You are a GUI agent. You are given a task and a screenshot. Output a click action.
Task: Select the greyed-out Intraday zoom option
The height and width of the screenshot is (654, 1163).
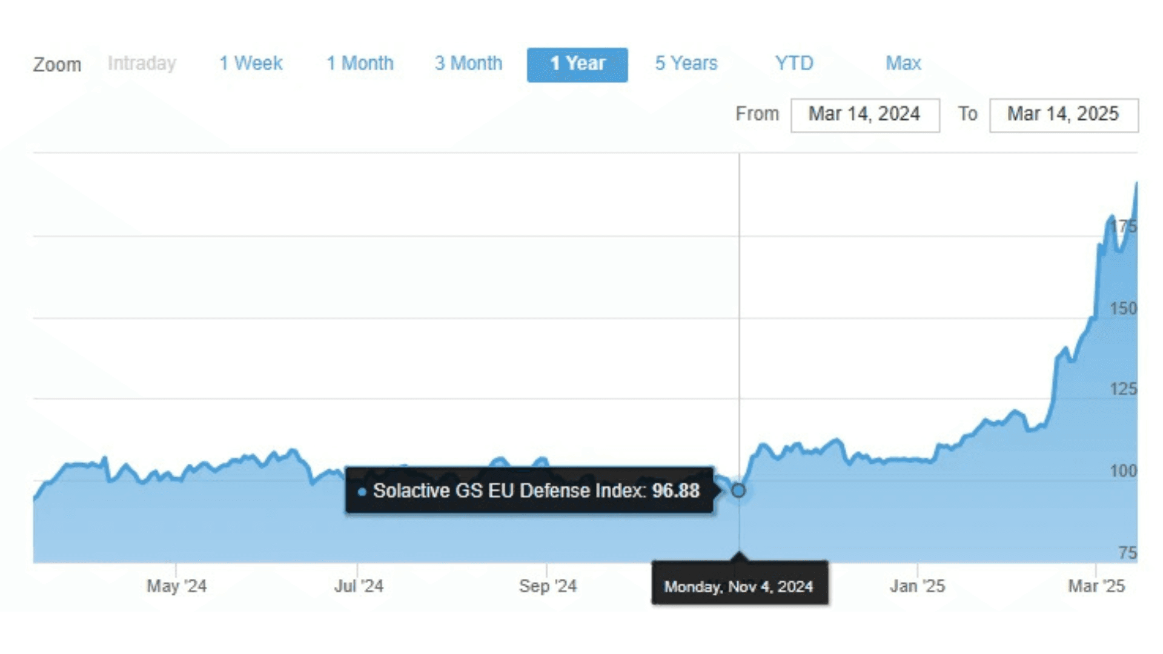coord(142,64)
